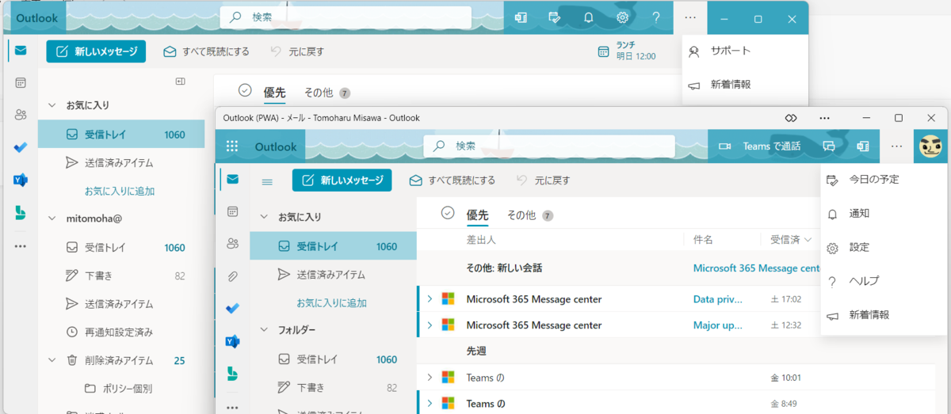The image size is (951, 414).
Task: Open Files paperclip icon in PWA sidebar
Action: (232, 276)
